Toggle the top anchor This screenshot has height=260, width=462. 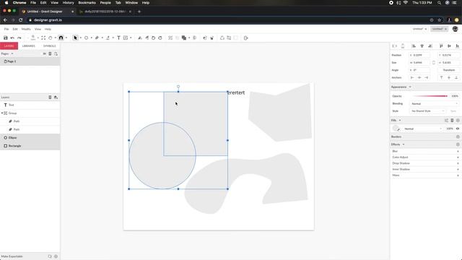coord(441,77)
